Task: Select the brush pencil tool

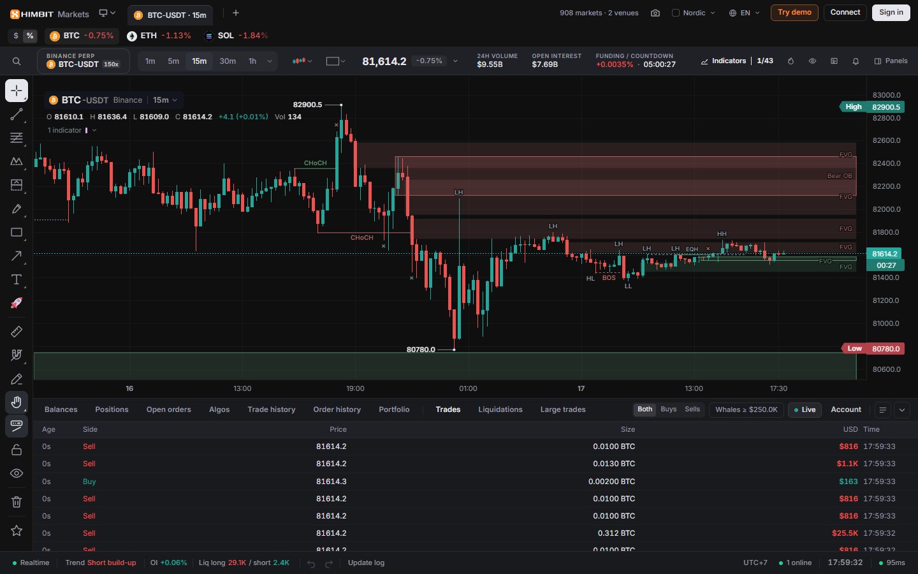Action: click(x=17, y=209)
